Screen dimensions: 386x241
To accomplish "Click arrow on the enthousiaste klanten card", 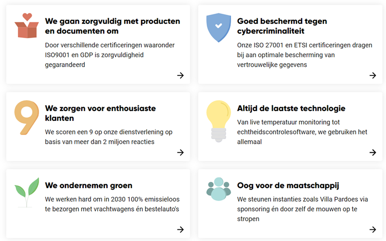I will [181, 152].
